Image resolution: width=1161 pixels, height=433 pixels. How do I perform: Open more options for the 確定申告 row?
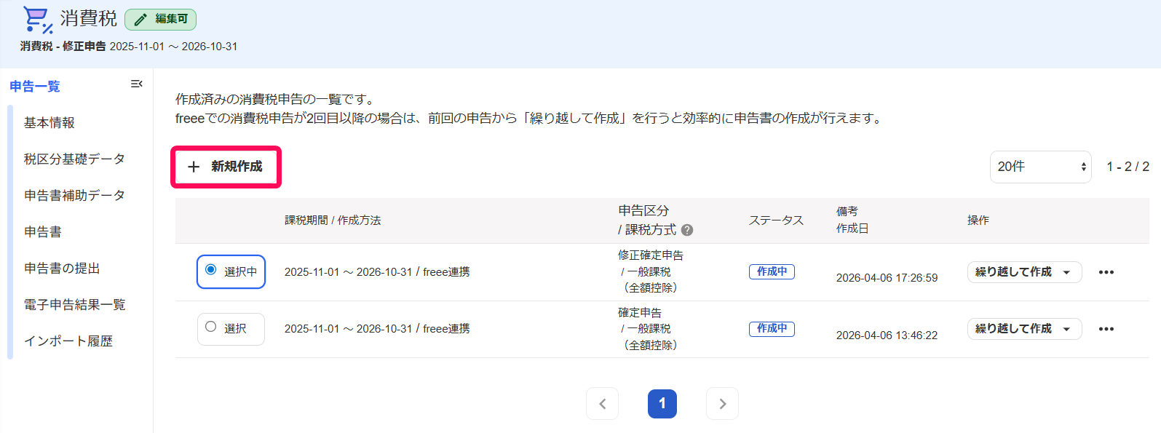1106,329
